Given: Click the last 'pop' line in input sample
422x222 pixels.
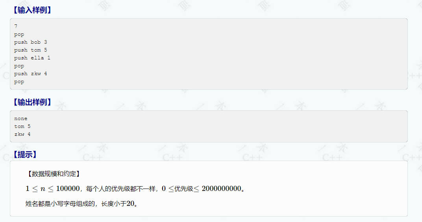Looking at the screenshot, I should coord(19,81).
